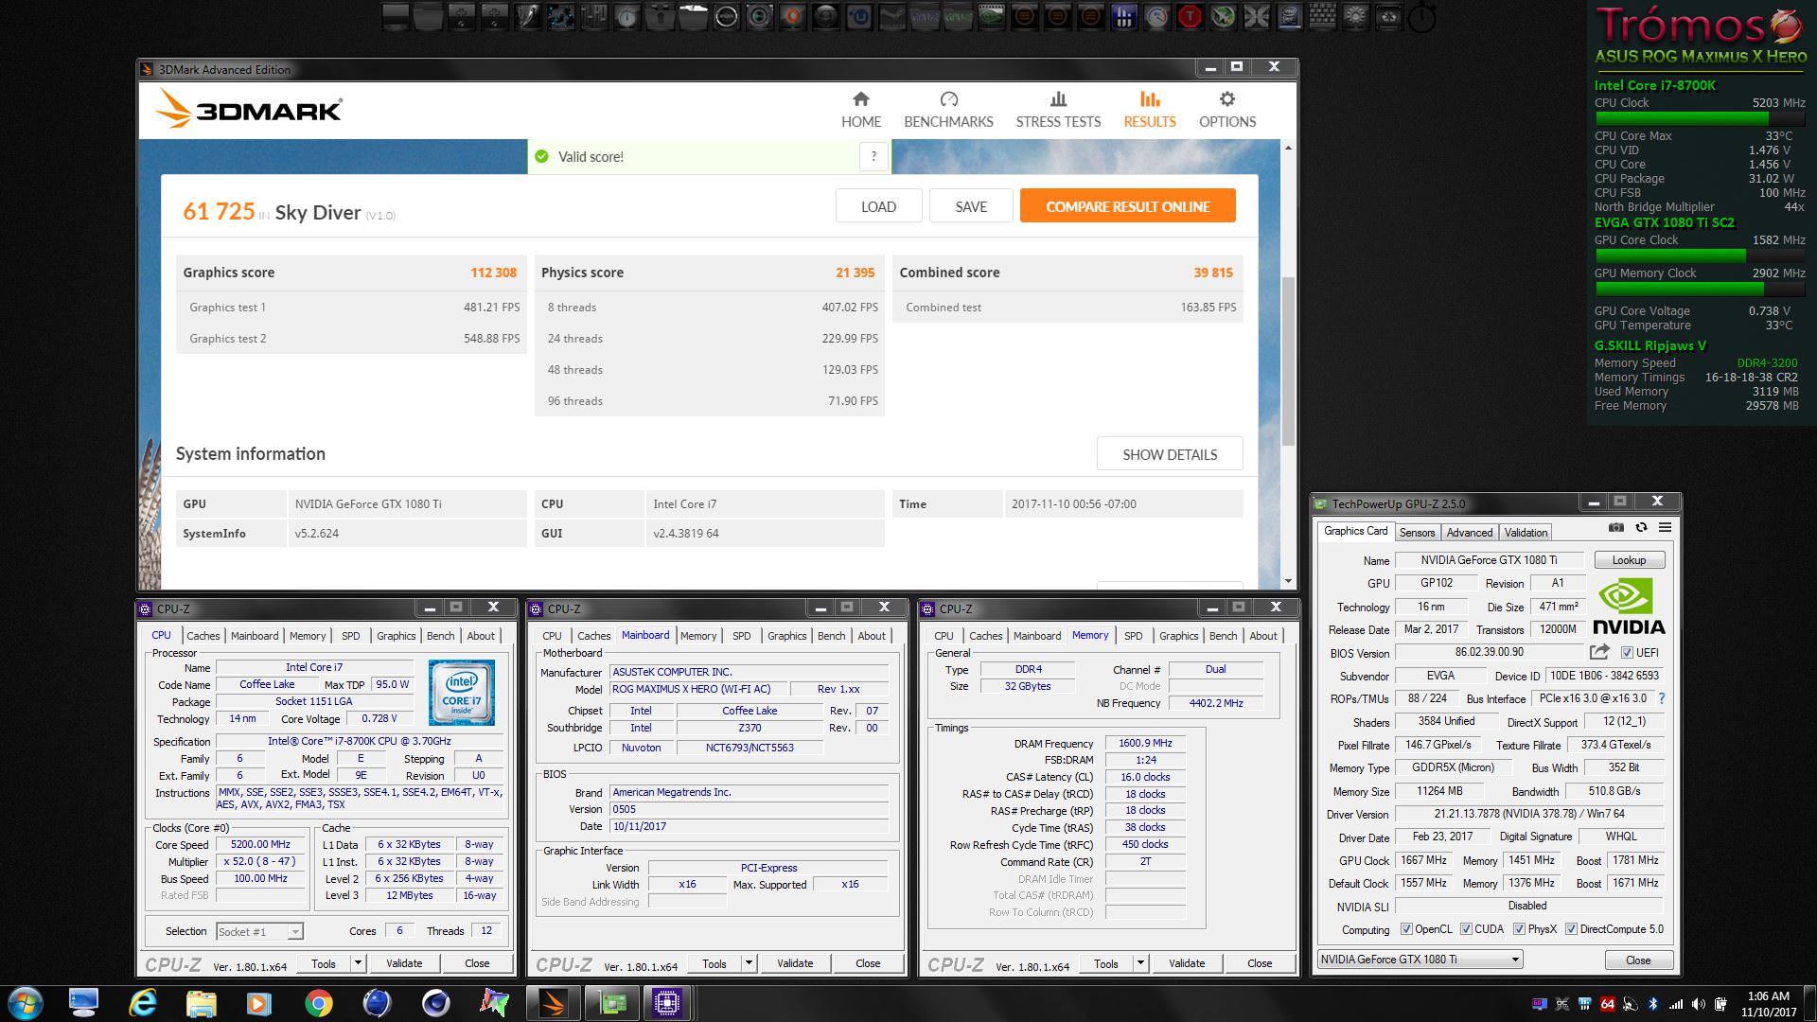1817x1022 pixels.
Task: Expand Tools arrow in the Memory CPU-Z window
Action: pyautogui.click(x=1140, y=963)
